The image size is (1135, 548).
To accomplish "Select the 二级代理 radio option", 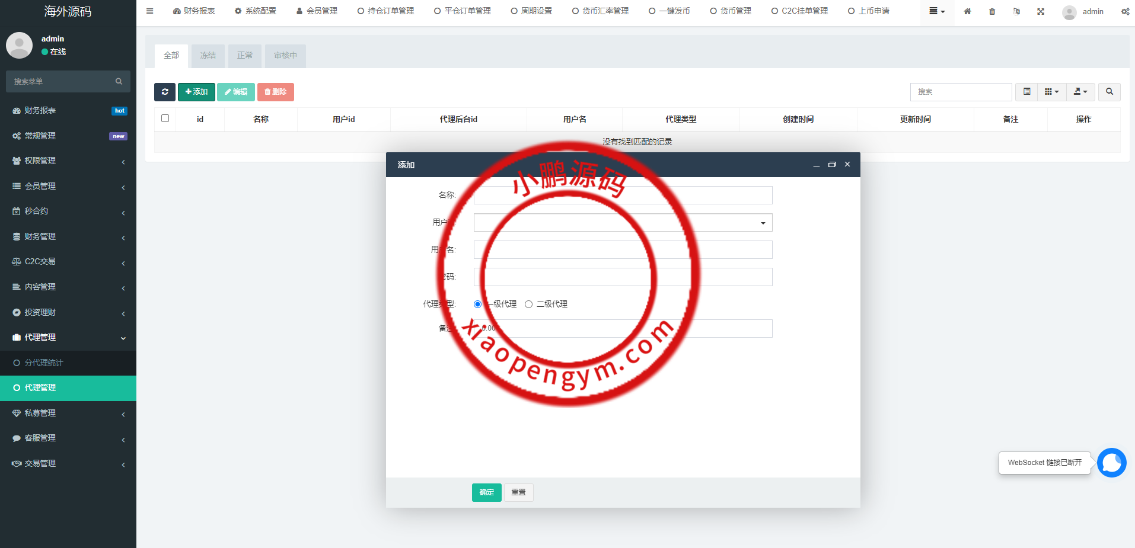I will click(x=528, y=304).
